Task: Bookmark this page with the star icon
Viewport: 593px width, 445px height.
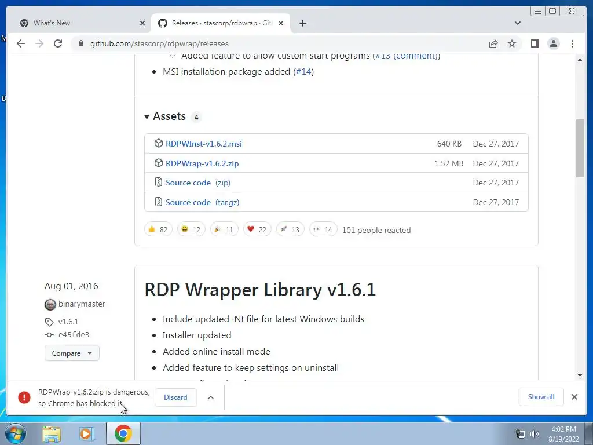Action: (512, 43)
